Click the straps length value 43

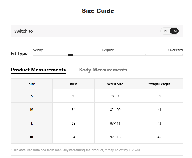[x=159, y=123]
